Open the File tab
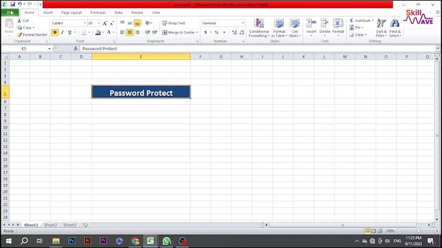Image resolution: width=442 pixels, height=248 pixels. [x=10, y=12]
